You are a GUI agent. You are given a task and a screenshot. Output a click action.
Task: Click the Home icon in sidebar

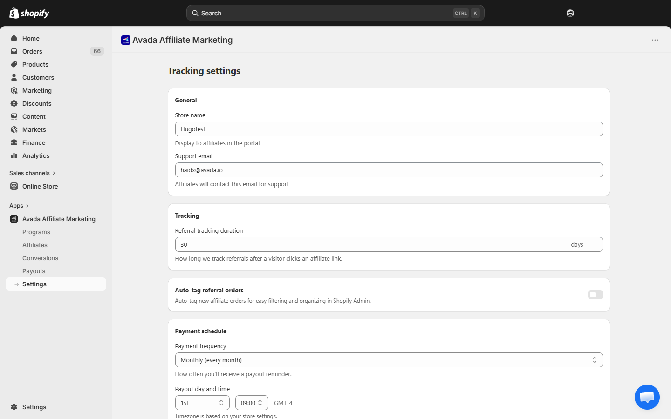pos(14,38)
